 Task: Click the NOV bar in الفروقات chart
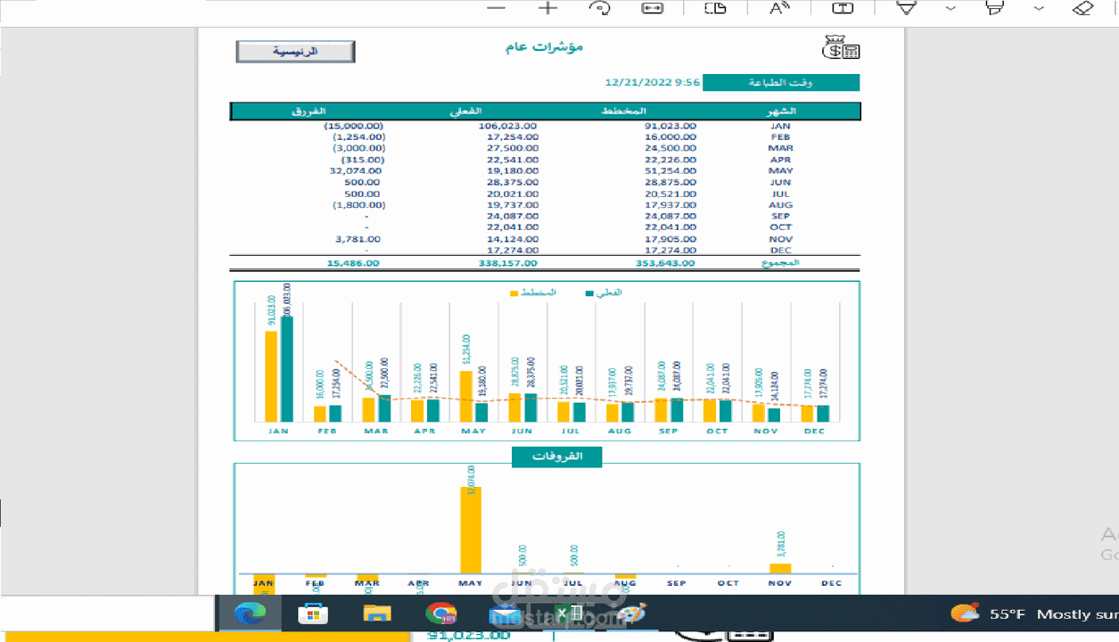(x=780, y=568)
